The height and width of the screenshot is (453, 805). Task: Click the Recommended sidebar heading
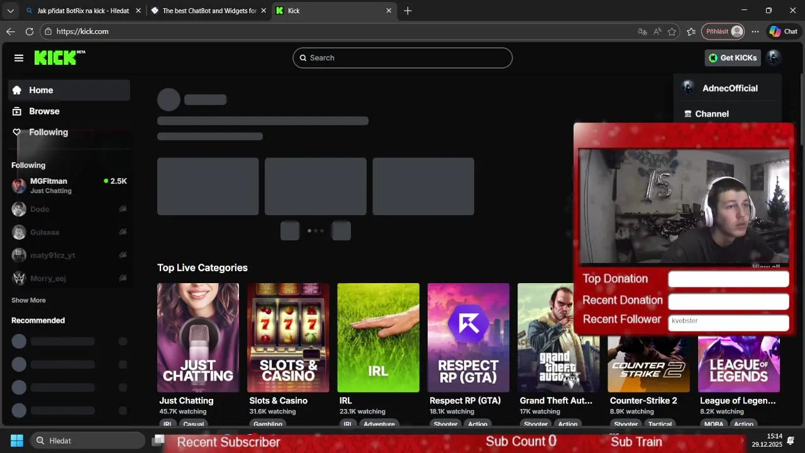(x=38, y=320)
